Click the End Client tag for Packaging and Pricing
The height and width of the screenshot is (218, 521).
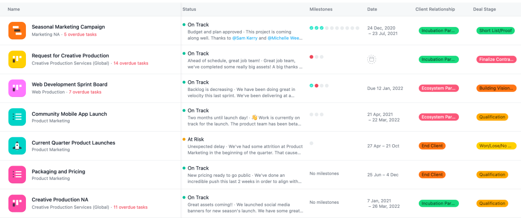click(x=432, y=175)
